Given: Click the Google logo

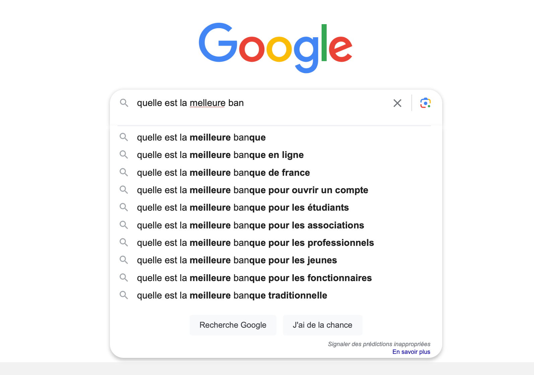Looking at the screenshot, I should click(275, 48).
